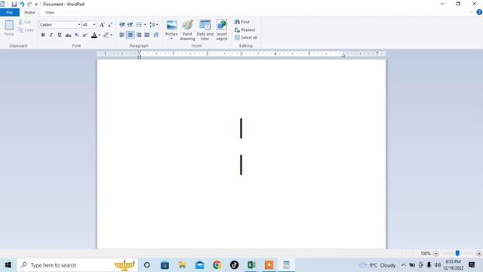Click inside the document page
The height and width of the screenshot is (272, 483).
coord(241,153)
